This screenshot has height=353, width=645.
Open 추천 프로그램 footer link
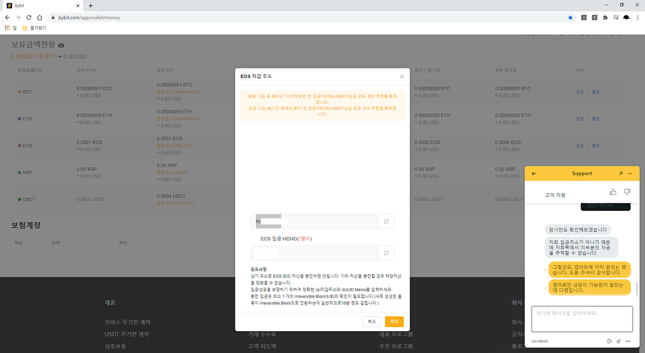pos(396,346)
